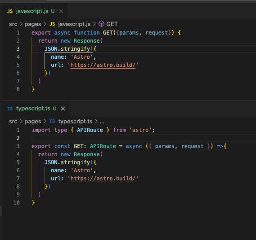Follow the astro.build URL in javascript.js

[x=103, y=65]
